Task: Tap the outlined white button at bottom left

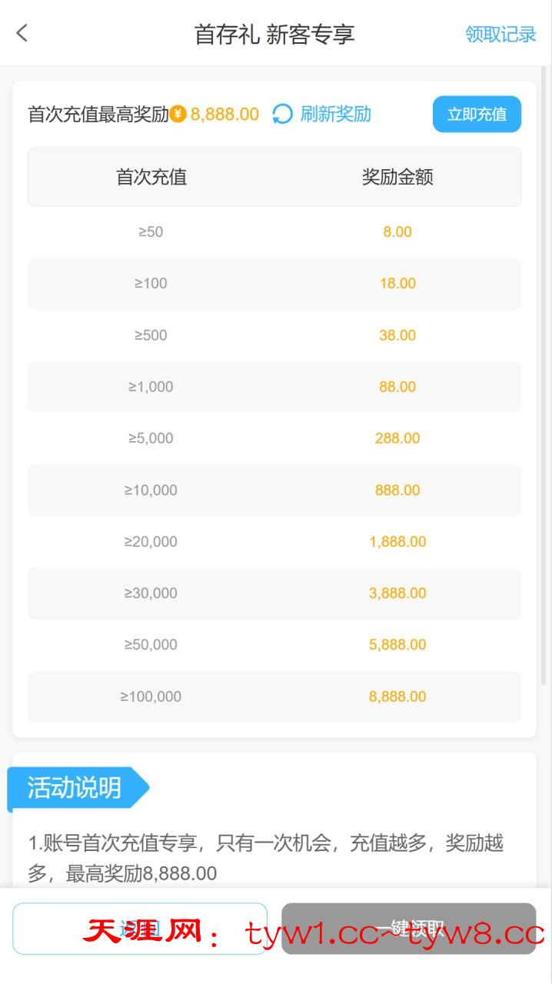Action: coord(140,929)
